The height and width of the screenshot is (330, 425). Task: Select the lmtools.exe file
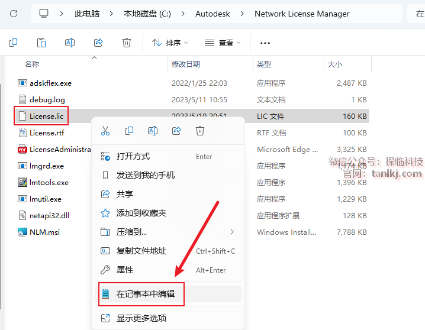[x=49, y=183]
